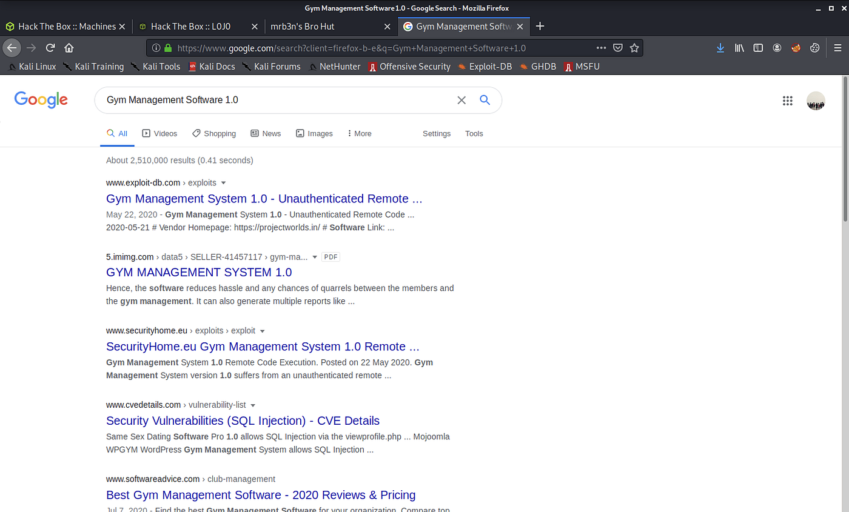Open SecurityHome.eu Gym Management System result
849x512 pixels.
click(263, 347)
